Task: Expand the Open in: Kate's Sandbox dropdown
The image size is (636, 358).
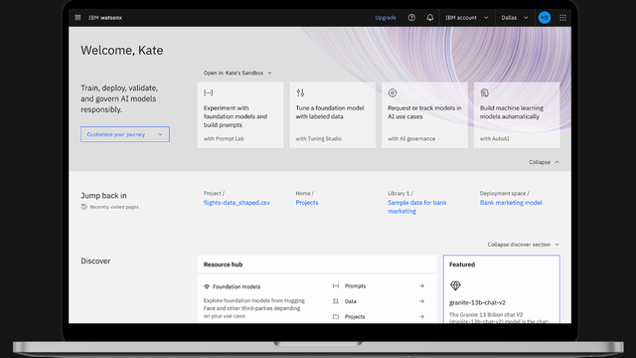Action: point(238,73)
